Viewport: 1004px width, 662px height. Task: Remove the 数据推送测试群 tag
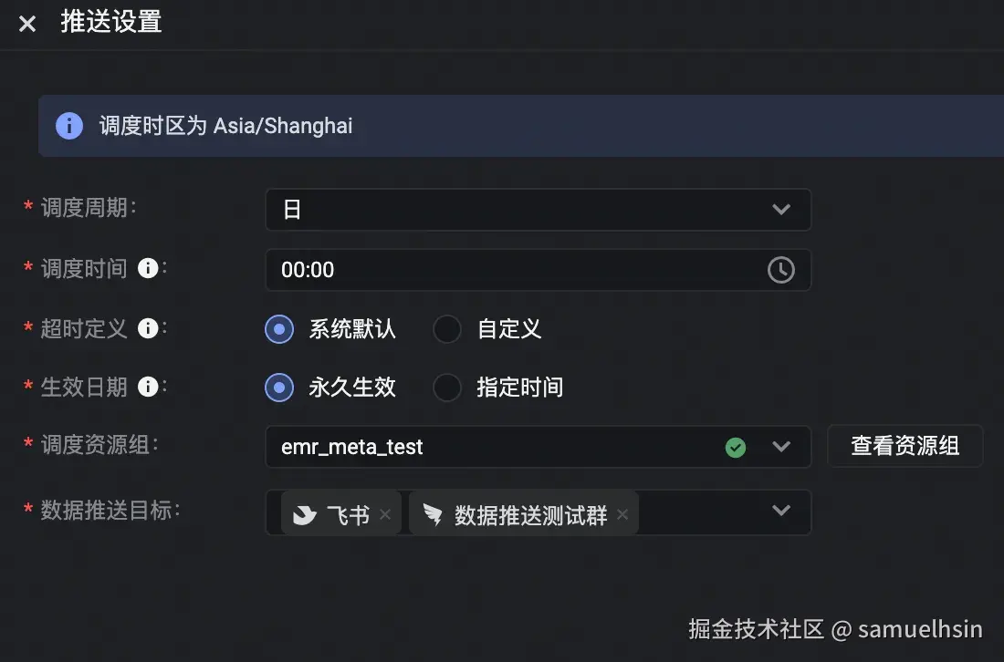pos(622,515)
